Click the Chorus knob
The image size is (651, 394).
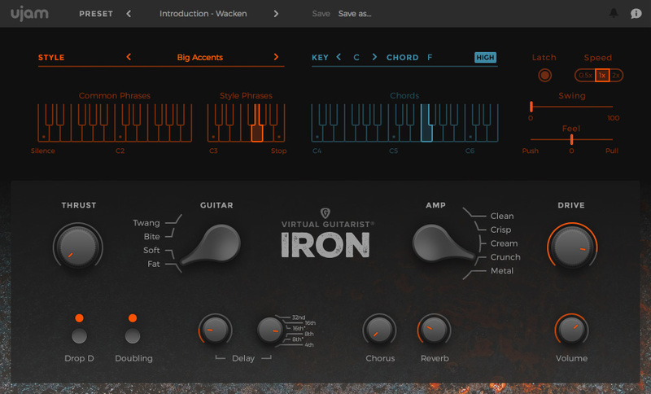click(379, 330)
